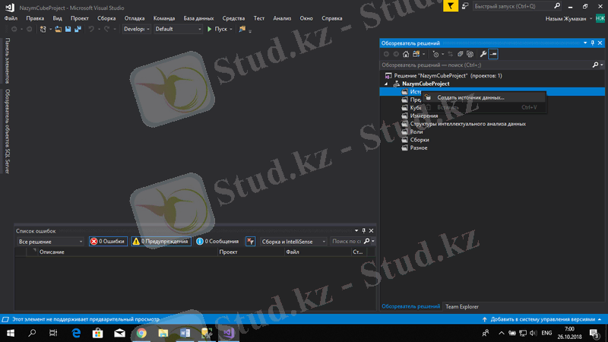Open Google Chrome from the taskbar
Screen dimensions: 608x342
tap(141, 333)
